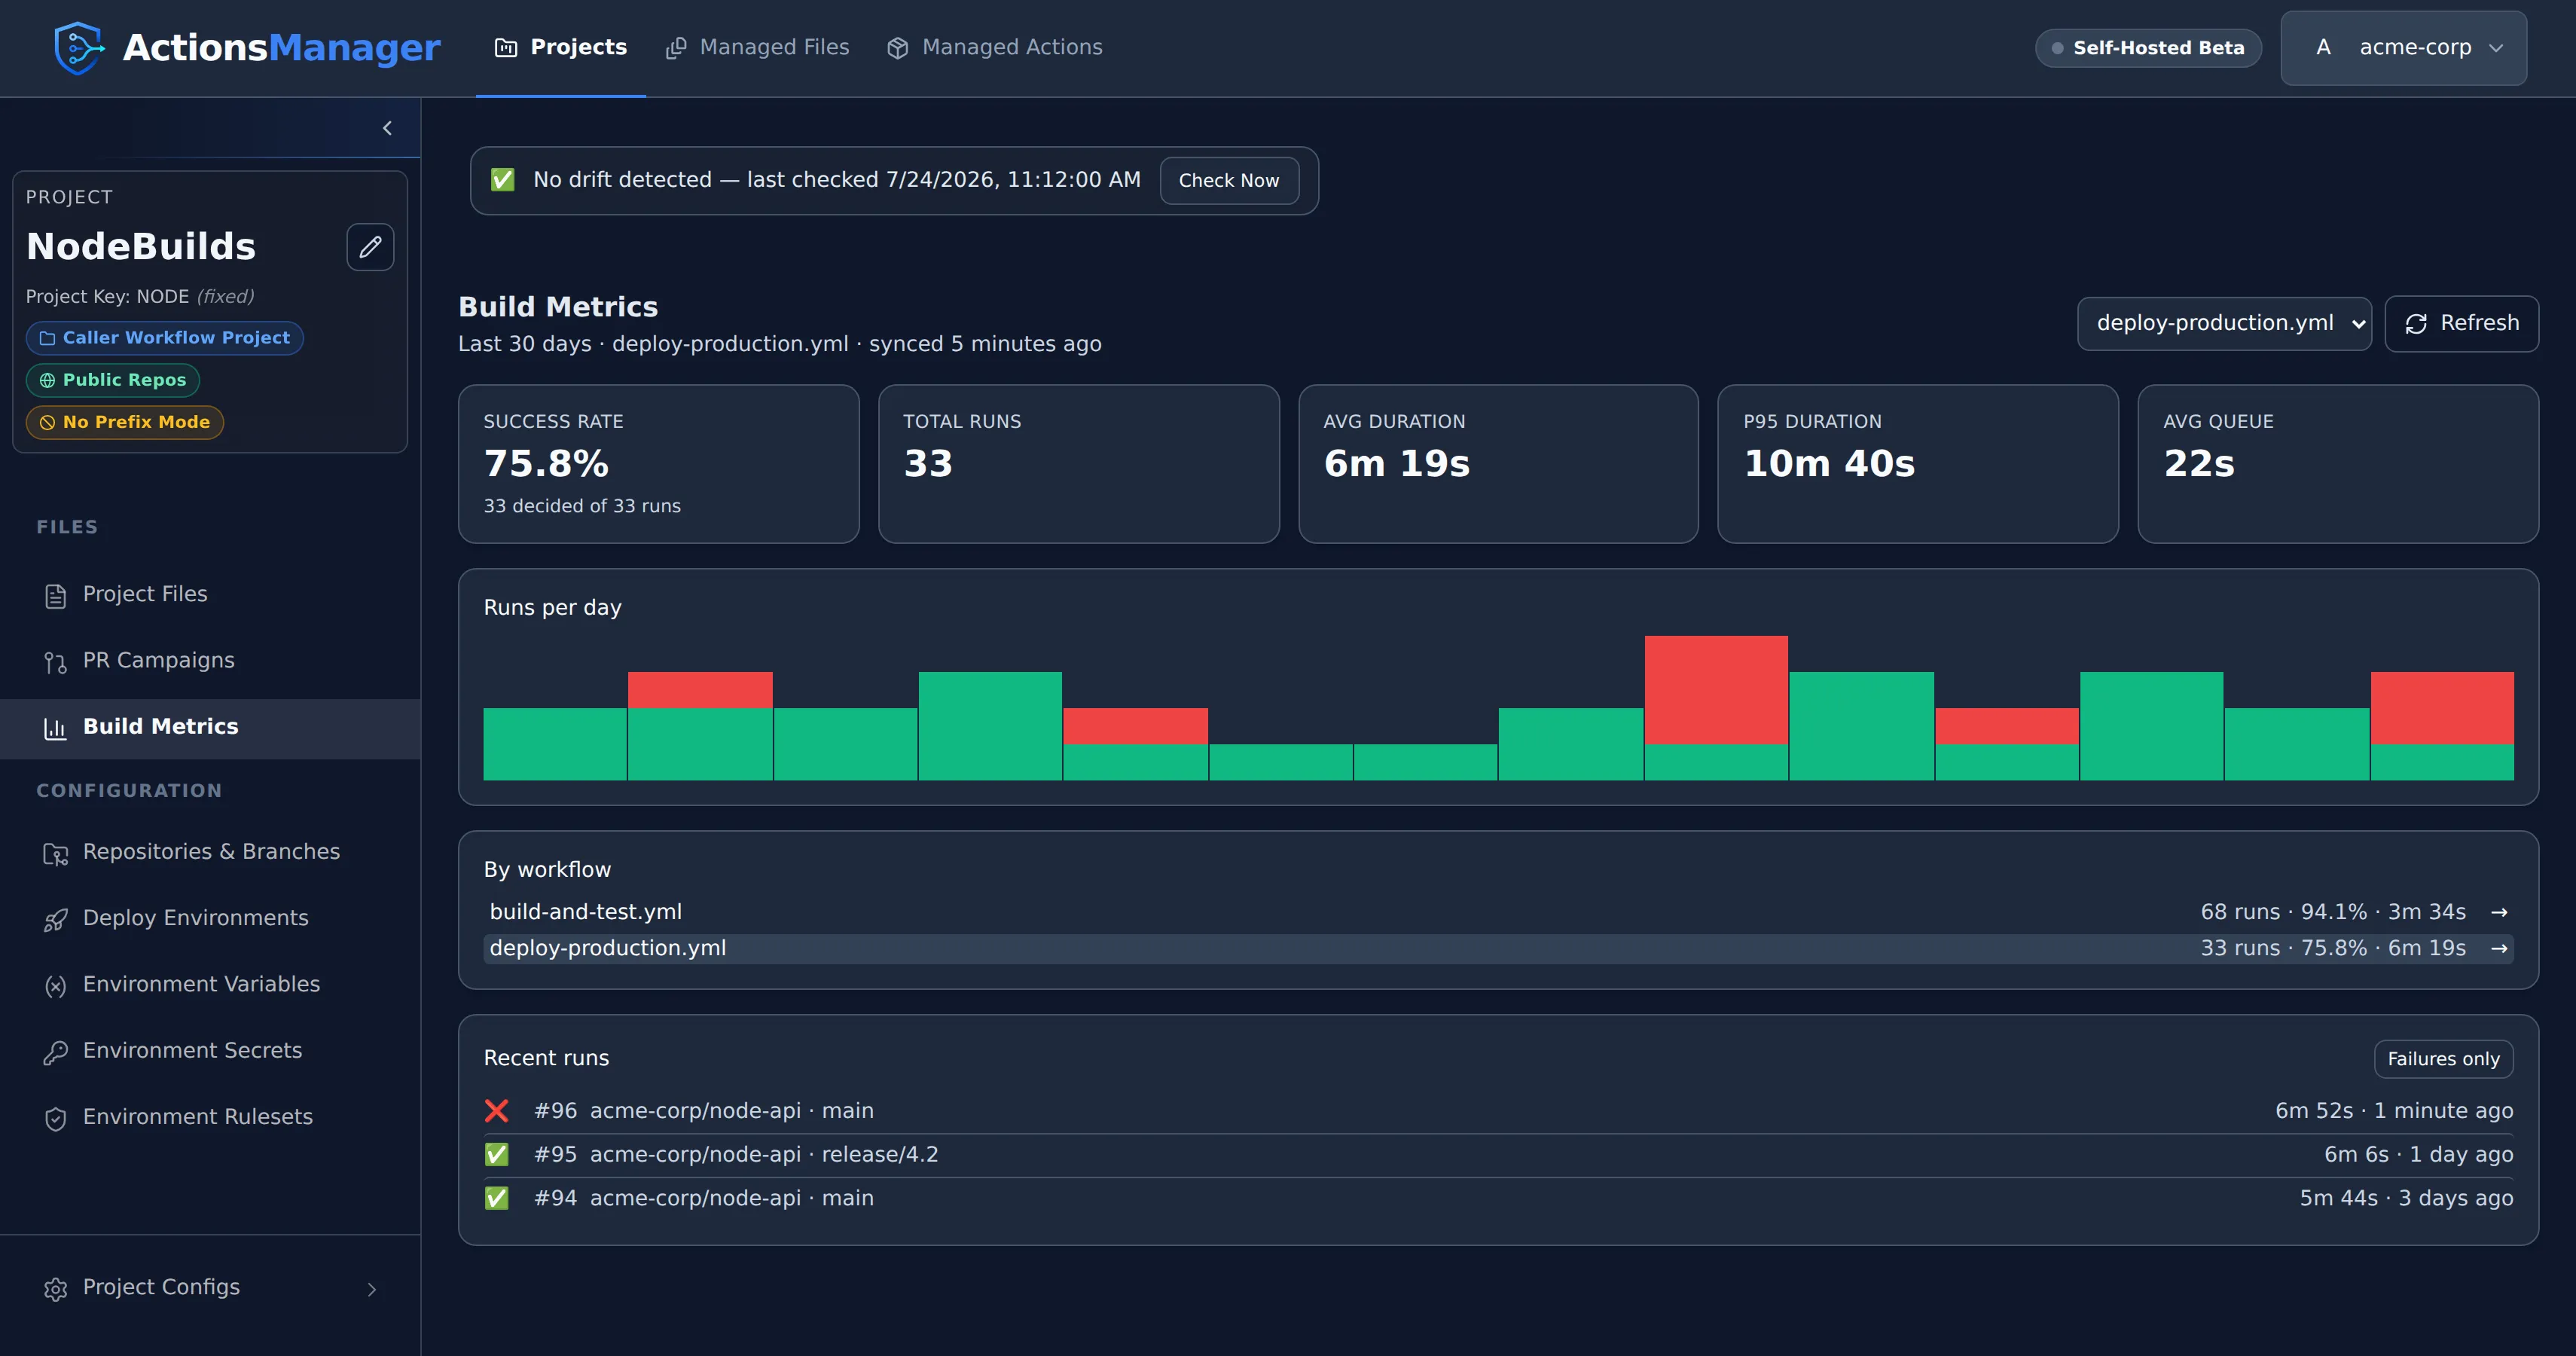This screenshot has height=1356, width=2576.
Task: Switch to the Managed Files tab
Action: [x=757, y=48]
